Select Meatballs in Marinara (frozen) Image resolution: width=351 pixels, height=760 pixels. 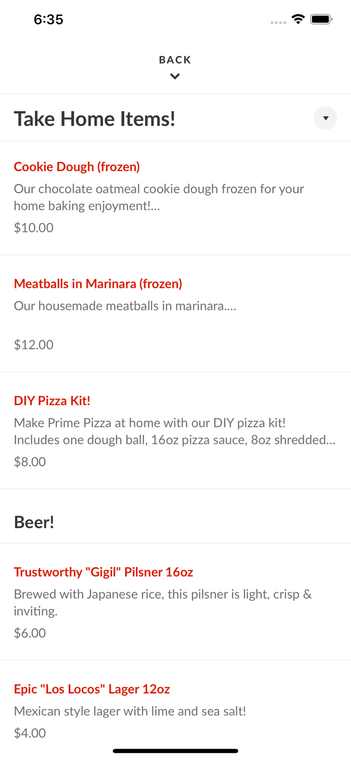click(x=97, y=284)
